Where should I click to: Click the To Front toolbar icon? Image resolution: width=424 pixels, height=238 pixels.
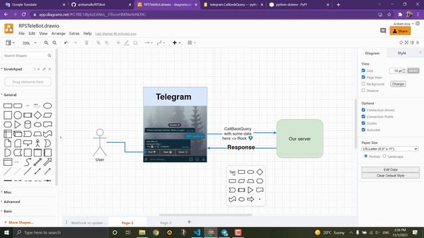coord(99,42)
